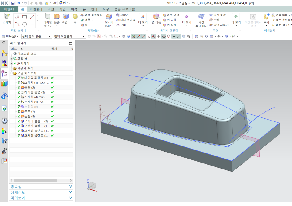292x206 pixels.
Task: Click the navigator settings gear icon
Action: point(4,43)
